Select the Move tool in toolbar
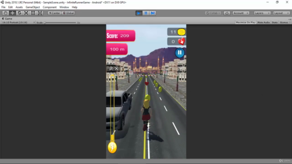 pos(12,13)
